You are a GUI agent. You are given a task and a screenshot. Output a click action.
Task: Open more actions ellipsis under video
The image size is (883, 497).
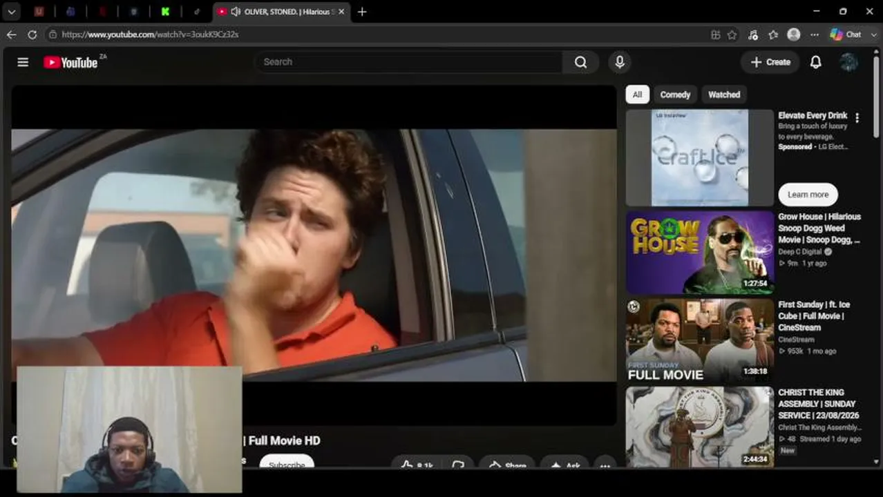point(605,465)
